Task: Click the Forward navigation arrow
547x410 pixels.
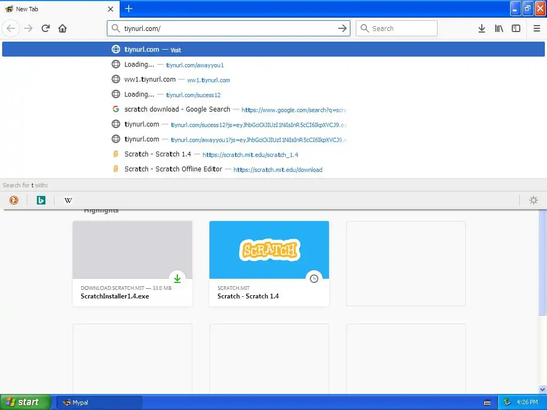Action: pyautogui.click(x=28, y=28)
